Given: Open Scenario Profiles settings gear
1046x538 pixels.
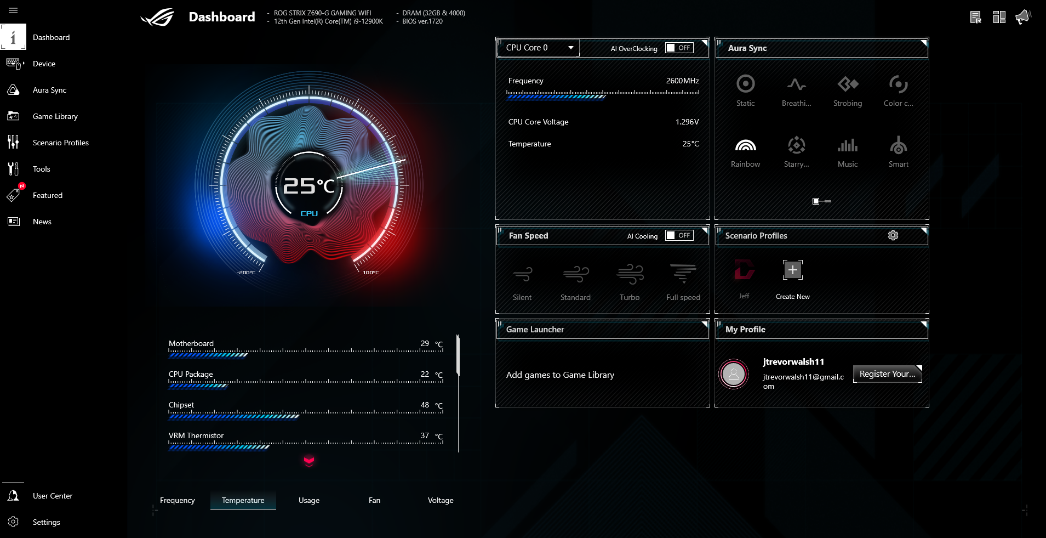Looking at the screenshot, I should pyautogui.click(x=893, y=235).
